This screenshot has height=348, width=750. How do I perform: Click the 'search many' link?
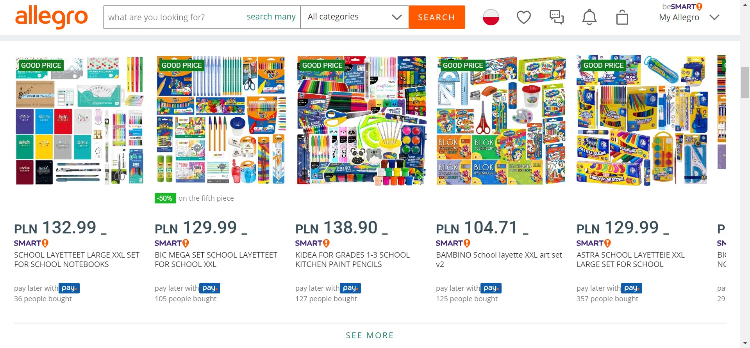tap(271, 17)
